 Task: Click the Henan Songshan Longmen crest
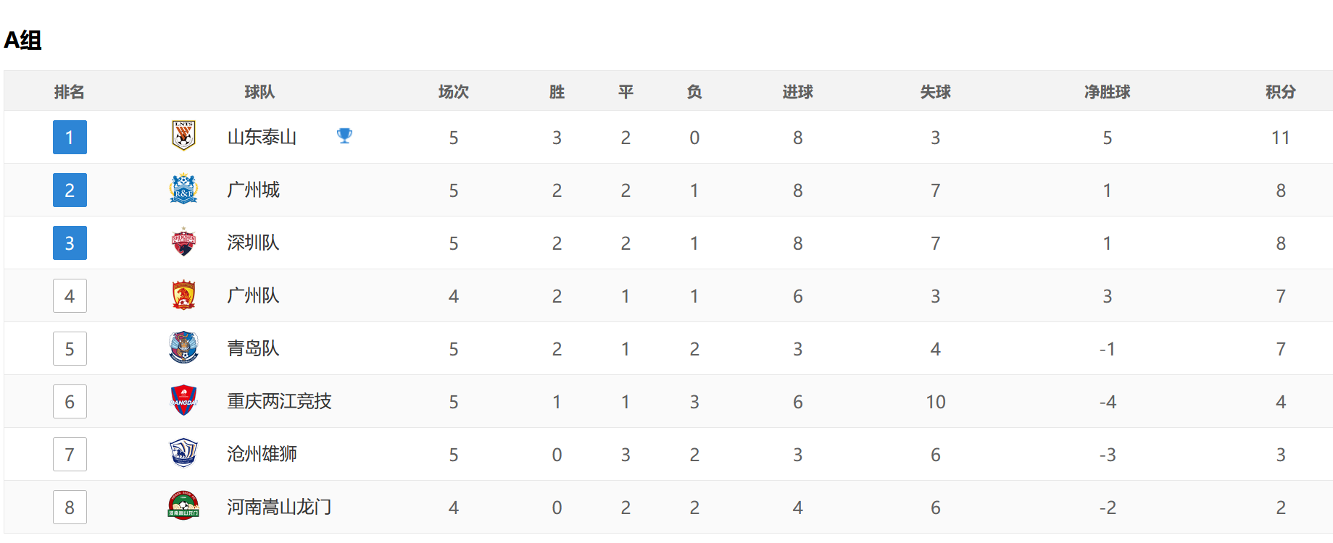(183, 506)
